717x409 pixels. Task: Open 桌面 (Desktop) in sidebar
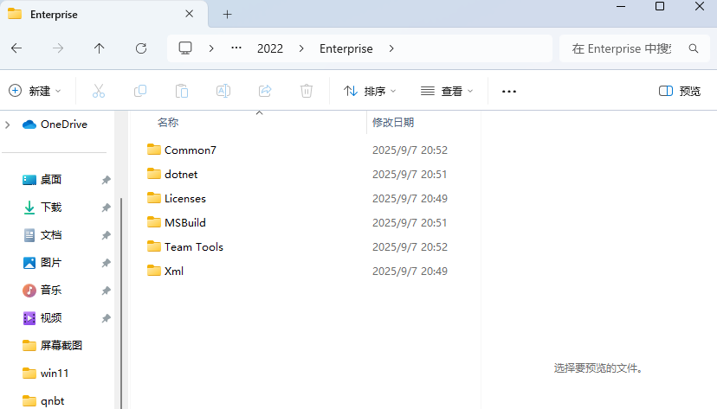point(42,179)
